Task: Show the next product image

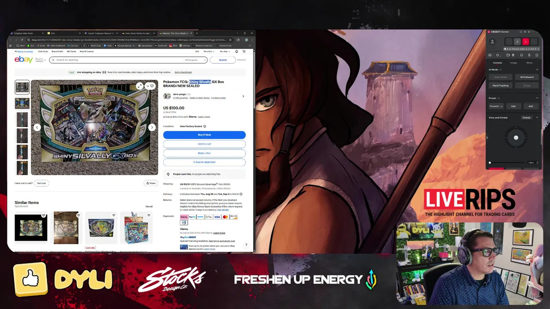Action: (x=152, y=127)
